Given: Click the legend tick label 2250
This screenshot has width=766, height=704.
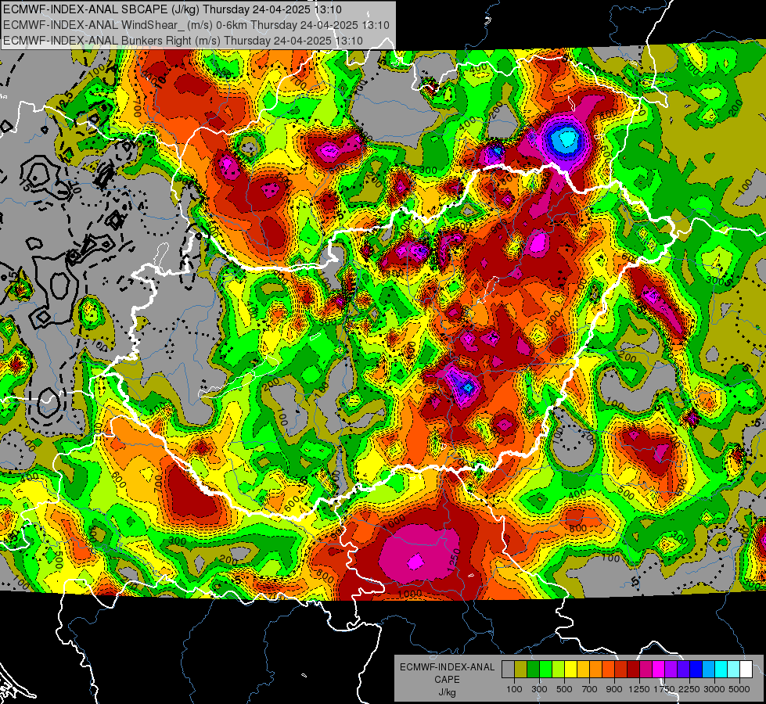Looking at the screenshot, I should coord(689,689).
